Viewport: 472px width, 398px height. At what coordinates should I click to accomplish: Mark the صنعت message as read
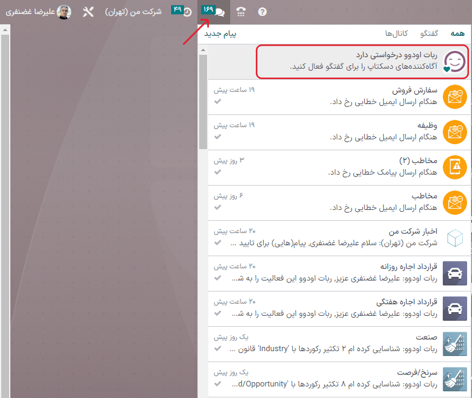point(217,349)
